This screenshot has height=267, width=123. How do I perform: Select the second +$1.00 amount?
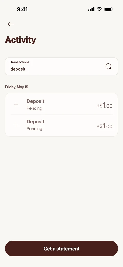pyautogui.click(x=105, y=126)
